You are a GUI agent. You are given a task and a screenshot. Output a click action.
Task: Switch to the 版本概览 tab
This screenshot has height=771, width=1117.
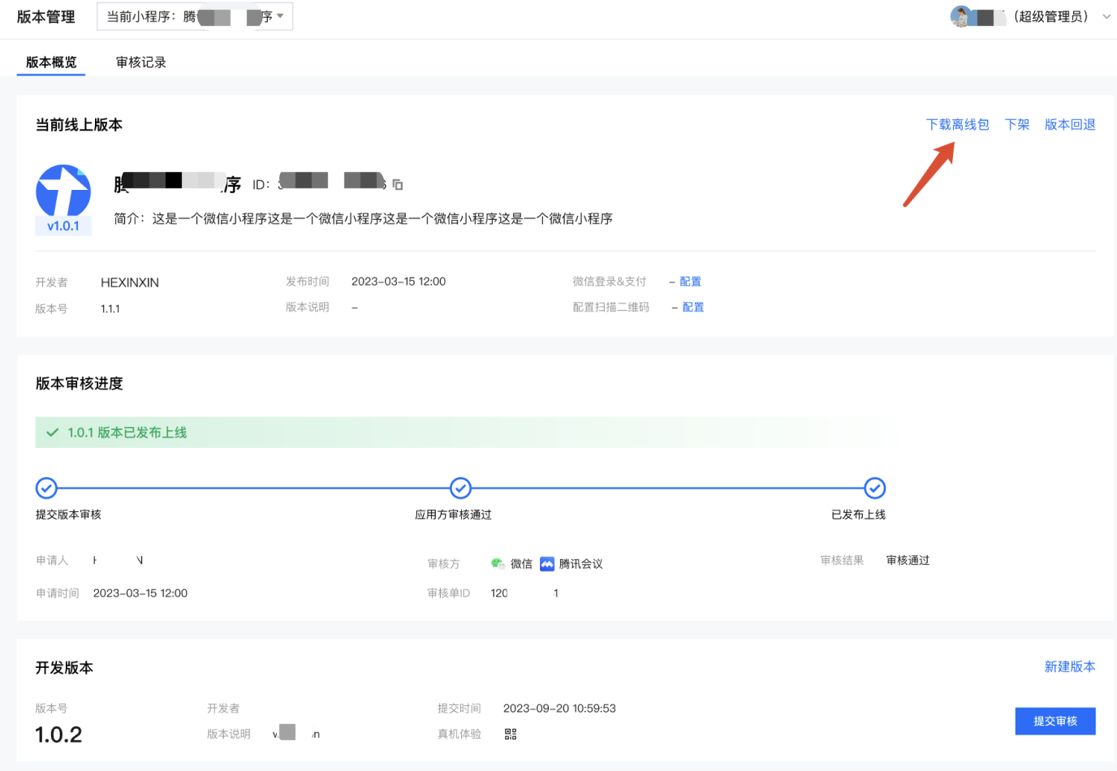[51, 62]
